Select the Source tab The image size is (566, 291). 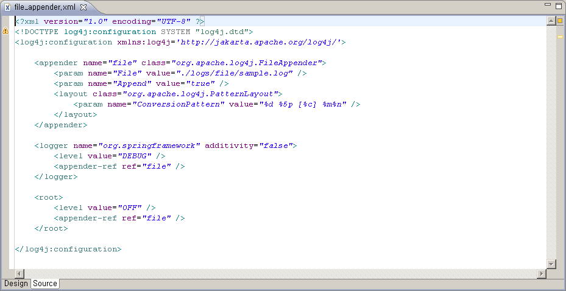click(45, 284)
